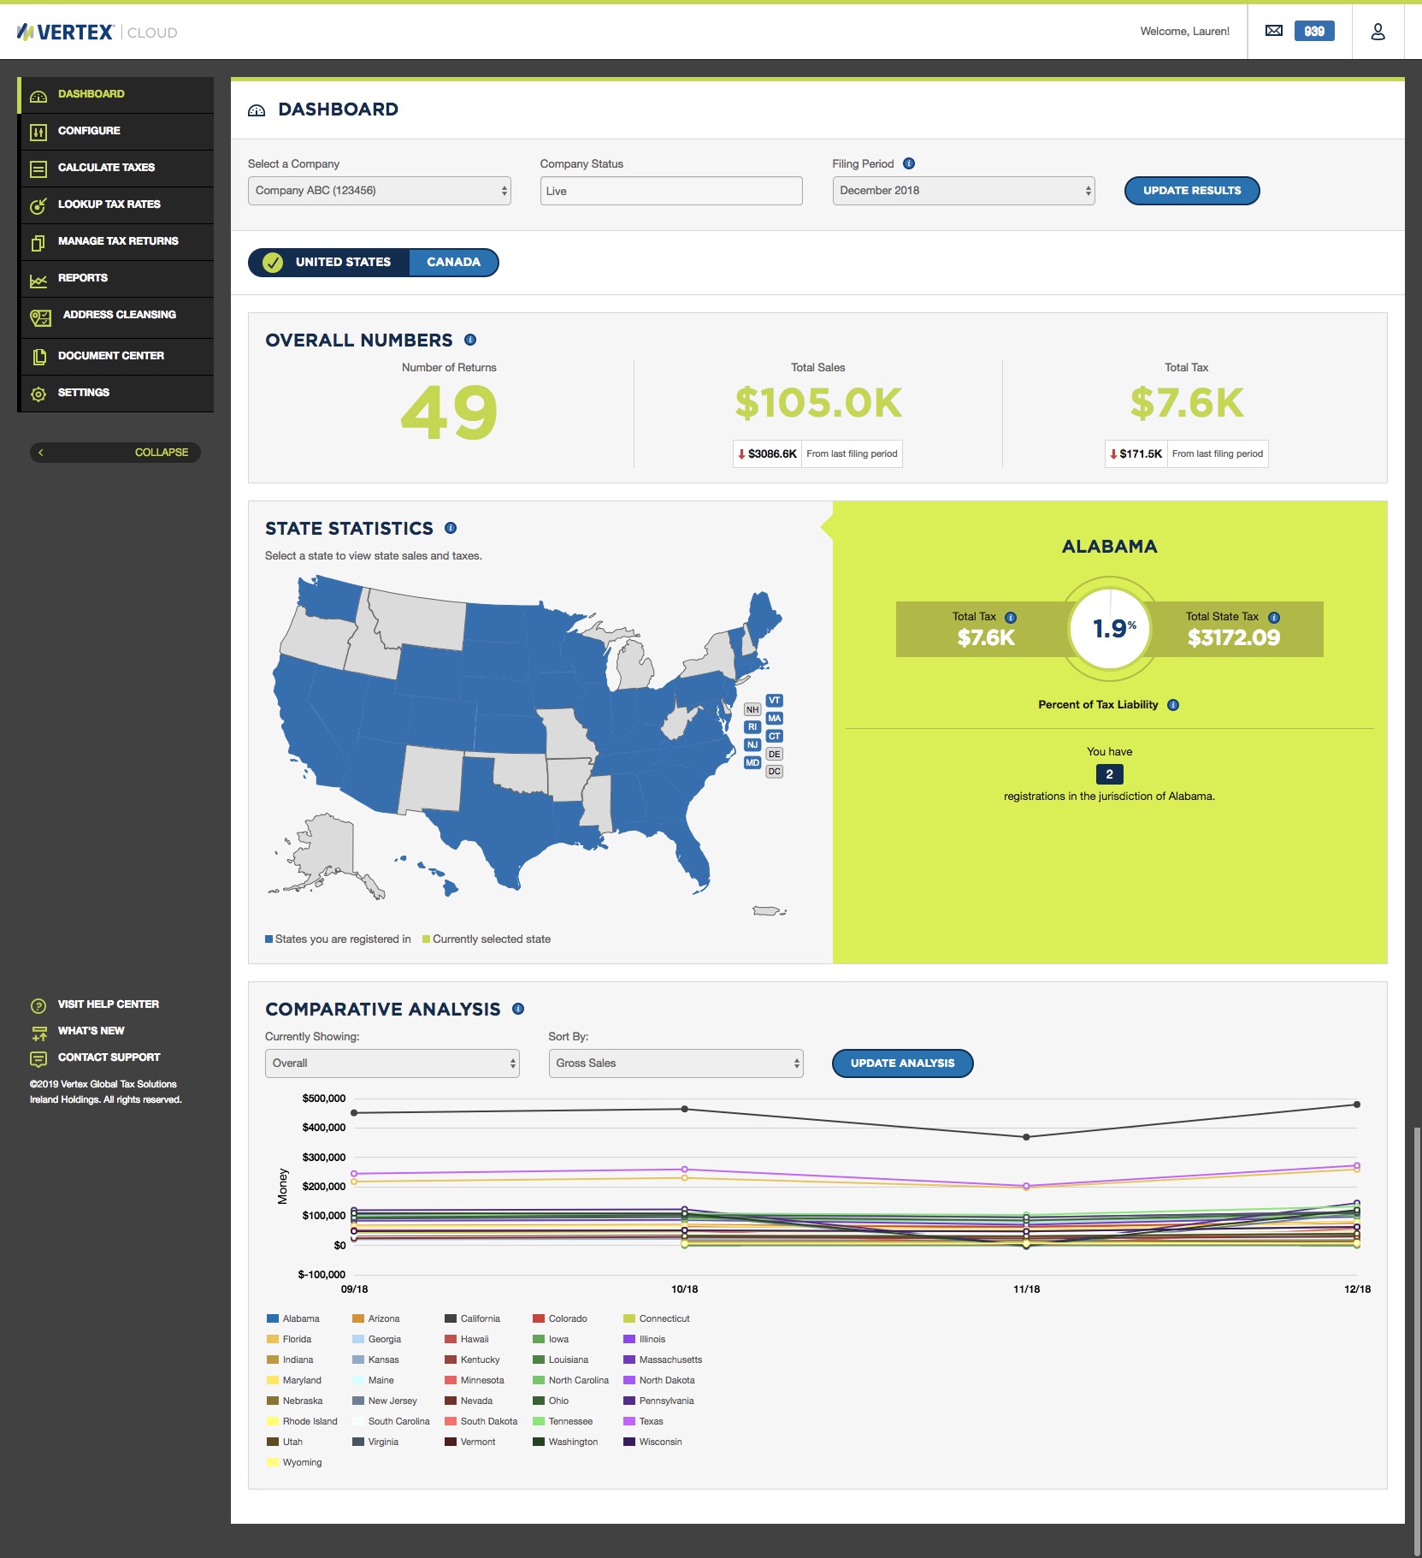Open Address Cleansing menu link
Screen dimensions: 1422x1558
click(115, 317)
